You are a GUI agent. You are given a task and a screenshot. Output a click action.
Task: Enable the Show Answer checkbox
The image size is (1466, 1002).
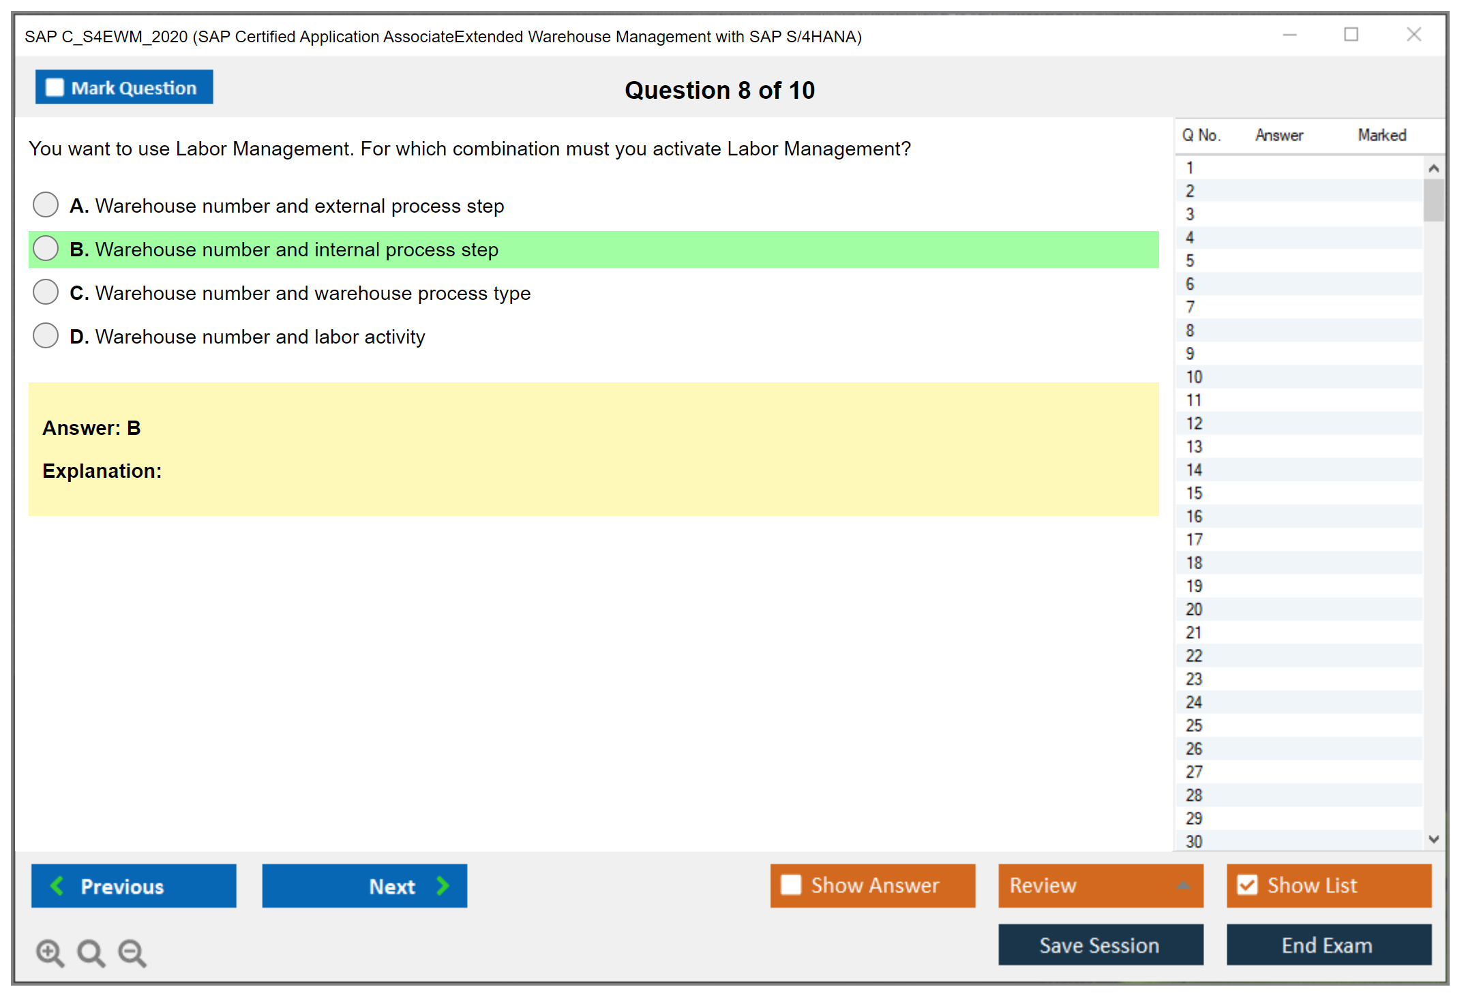(x=791, y=885)
